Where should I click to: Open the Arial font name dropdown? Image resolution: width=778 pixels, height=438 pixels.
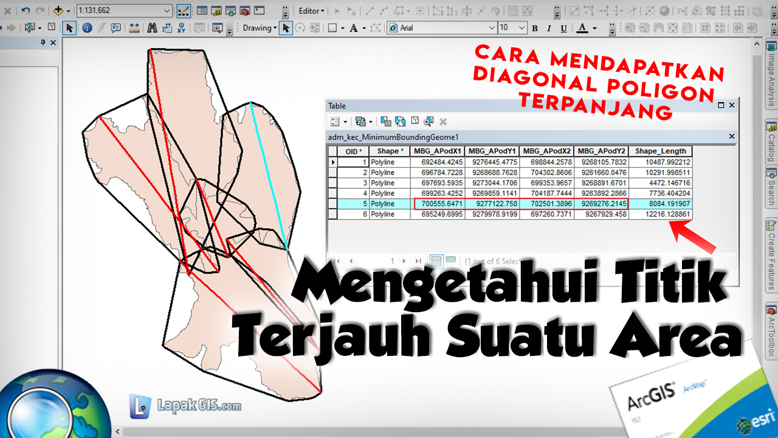click(492, 28)
